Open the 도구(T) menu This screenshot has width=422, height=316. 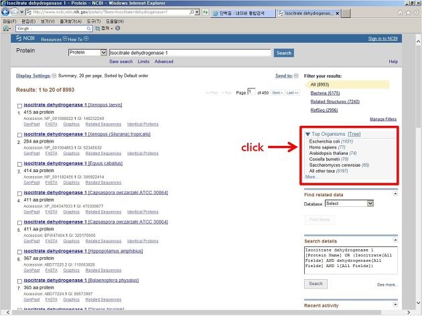[93, 21]
